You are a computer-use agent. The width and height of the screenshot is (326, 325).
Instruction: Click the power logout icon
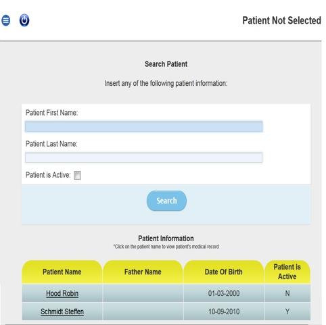click(x=24, y=20)
